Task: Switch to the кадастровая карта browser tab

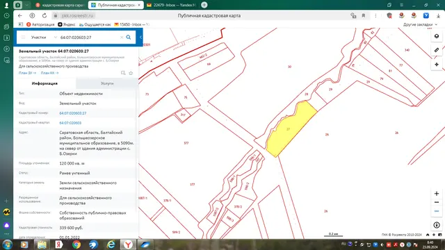Action: click(x=60, y=5)
